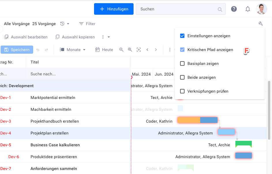Zoom in the Gantt chart

click(130, 50)
